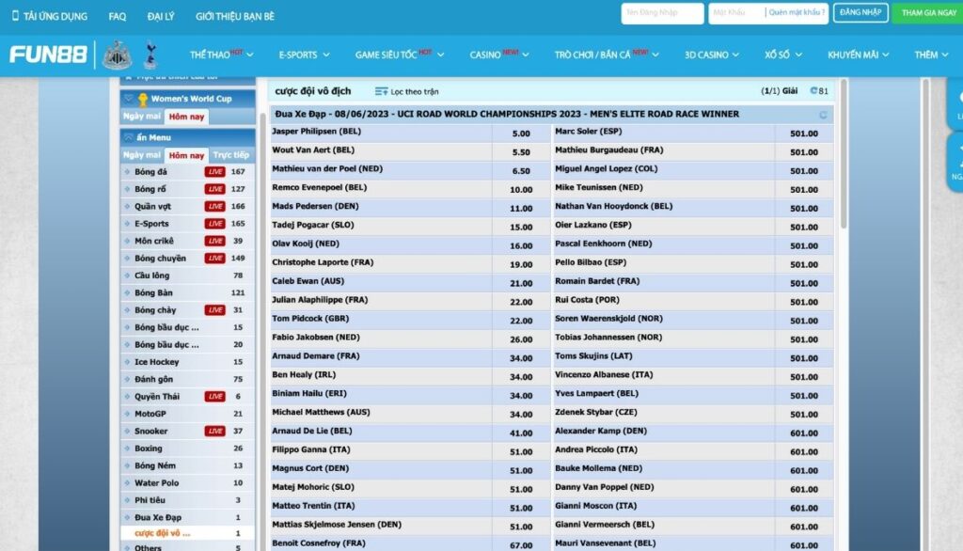Select Tadej Pogacar odds 15.00
This screenshot has width=963, height=551.
(521, 228)
